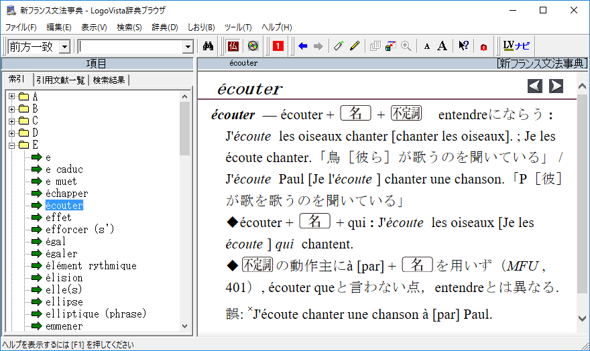Open LVナビ navigation button
This screenshot has width=590, height=351.
click(x=516, y=46)
